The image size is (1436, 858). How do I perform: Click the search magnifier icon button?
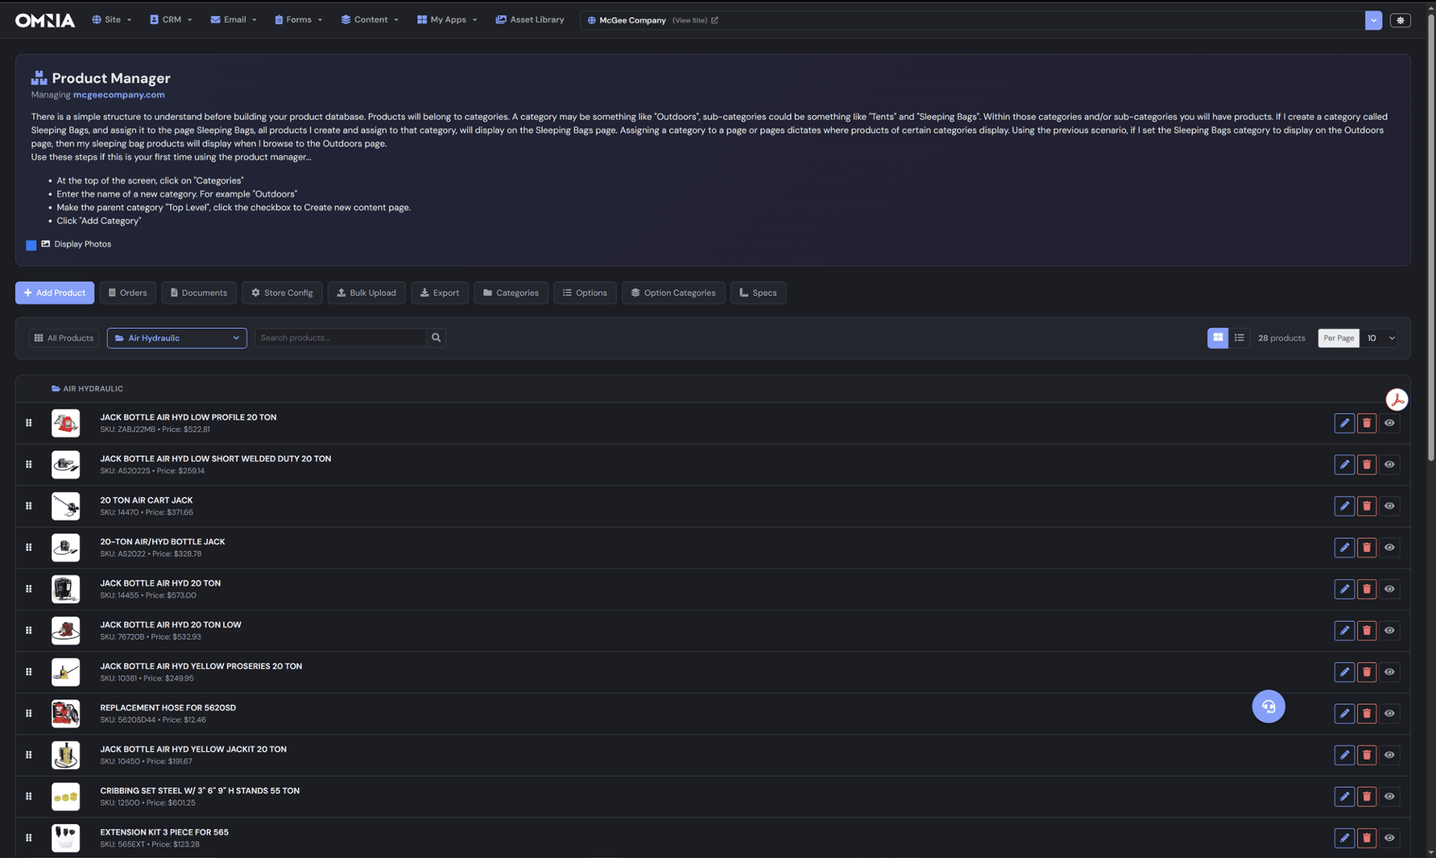(436, 338)
